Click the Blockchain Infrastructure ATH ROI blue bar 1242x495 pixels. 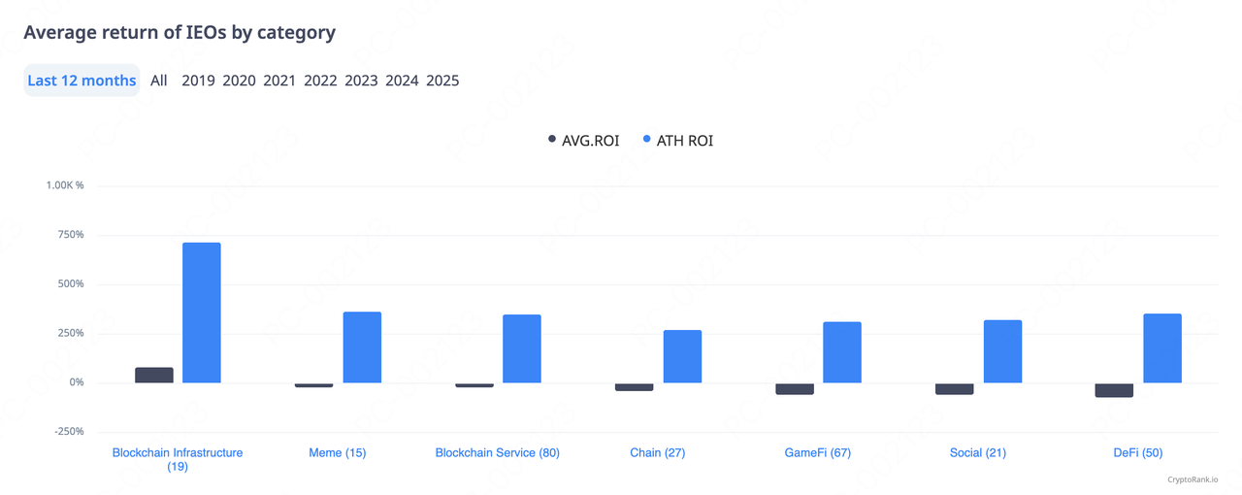pos(202,313)
